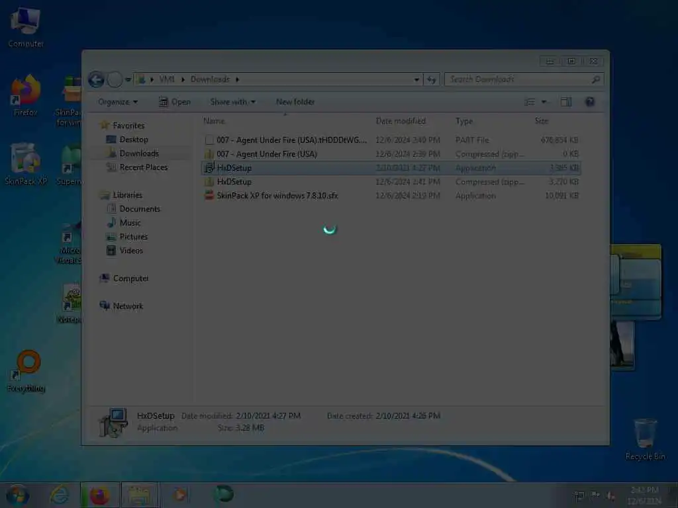Click Computer desktop icon

(26, 26)
